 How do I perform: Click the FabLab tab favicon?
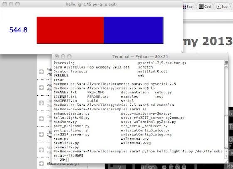(185, 7)
